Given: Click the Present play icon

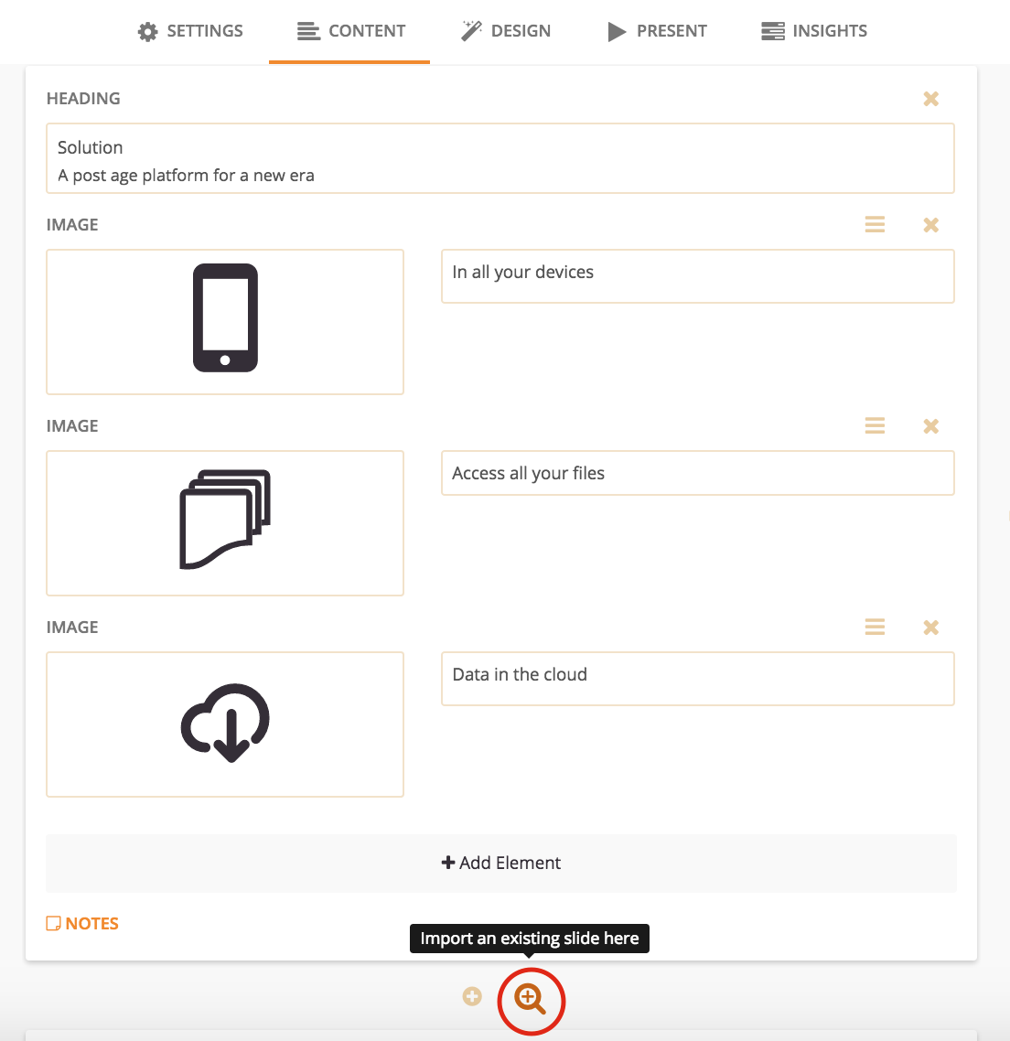Looking at the screenshot, I should point(617,32).
